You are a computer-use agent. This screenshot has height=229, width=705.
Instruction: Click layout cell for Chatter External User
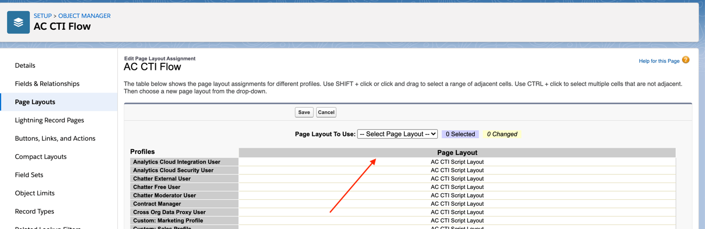[457, 179]
